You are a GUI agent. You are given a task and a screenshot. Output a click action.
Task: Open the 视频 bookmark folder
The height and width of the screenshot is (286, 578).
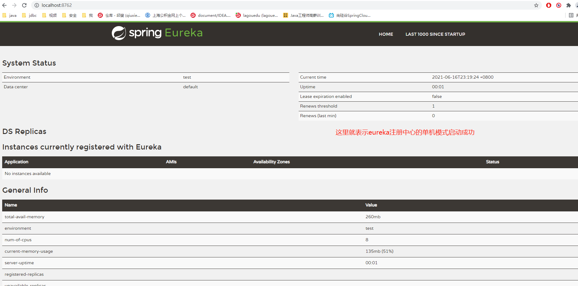(x=50, y=15)
